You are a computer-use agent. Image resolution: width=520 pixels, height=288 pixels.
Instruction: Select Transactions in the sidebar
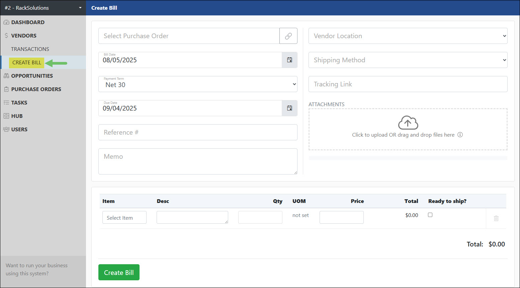click(x=30, y=49)
